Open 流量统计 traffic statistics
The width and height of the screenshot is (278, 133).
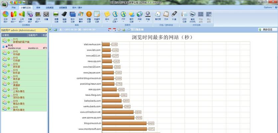[30, 17]
